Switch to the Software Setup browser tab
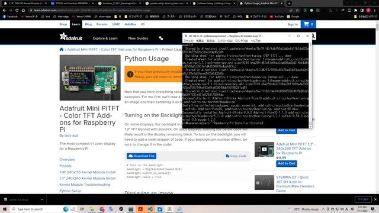379x213 pixels. pyautogui.click(x=214, y=4)
